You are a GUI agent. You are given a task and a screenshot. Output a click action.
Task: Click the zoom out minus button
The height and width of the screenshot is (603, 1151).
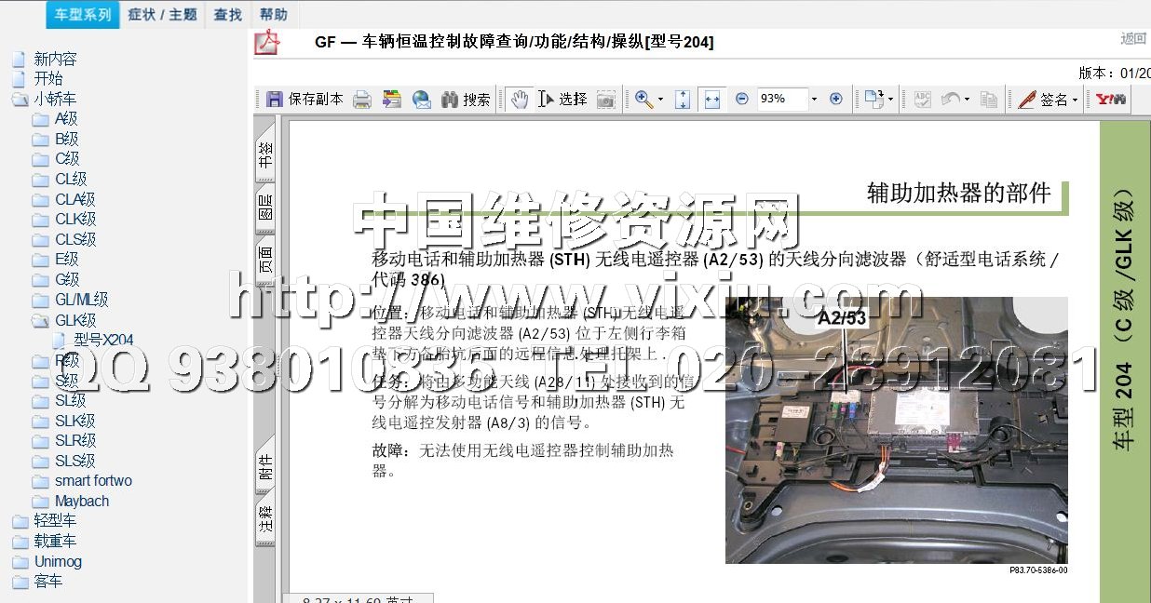pyautogui.click(x=742, y=99)
